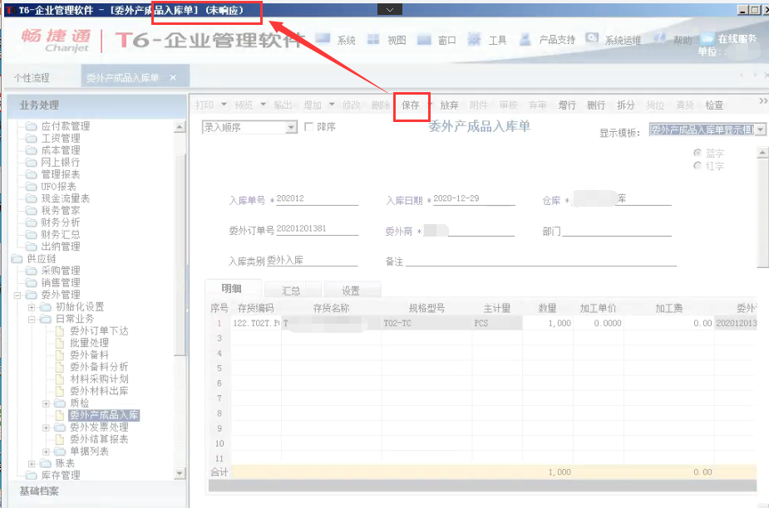
Task: Expand the 质检 tree node
Action: (46, 403)
